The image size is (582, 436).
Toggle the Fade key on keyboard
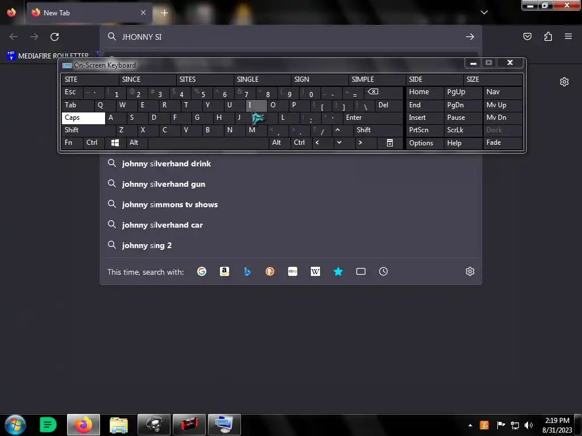(502, 142)
